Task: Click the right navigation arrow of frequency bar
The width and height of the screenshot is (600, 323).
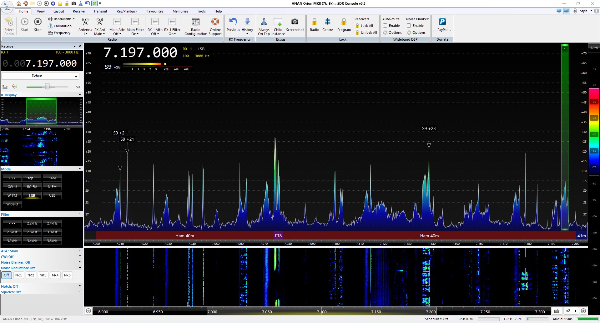Action: point(583,311)
